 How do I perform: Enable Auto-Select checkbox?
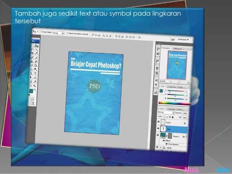tap(42, 32)
